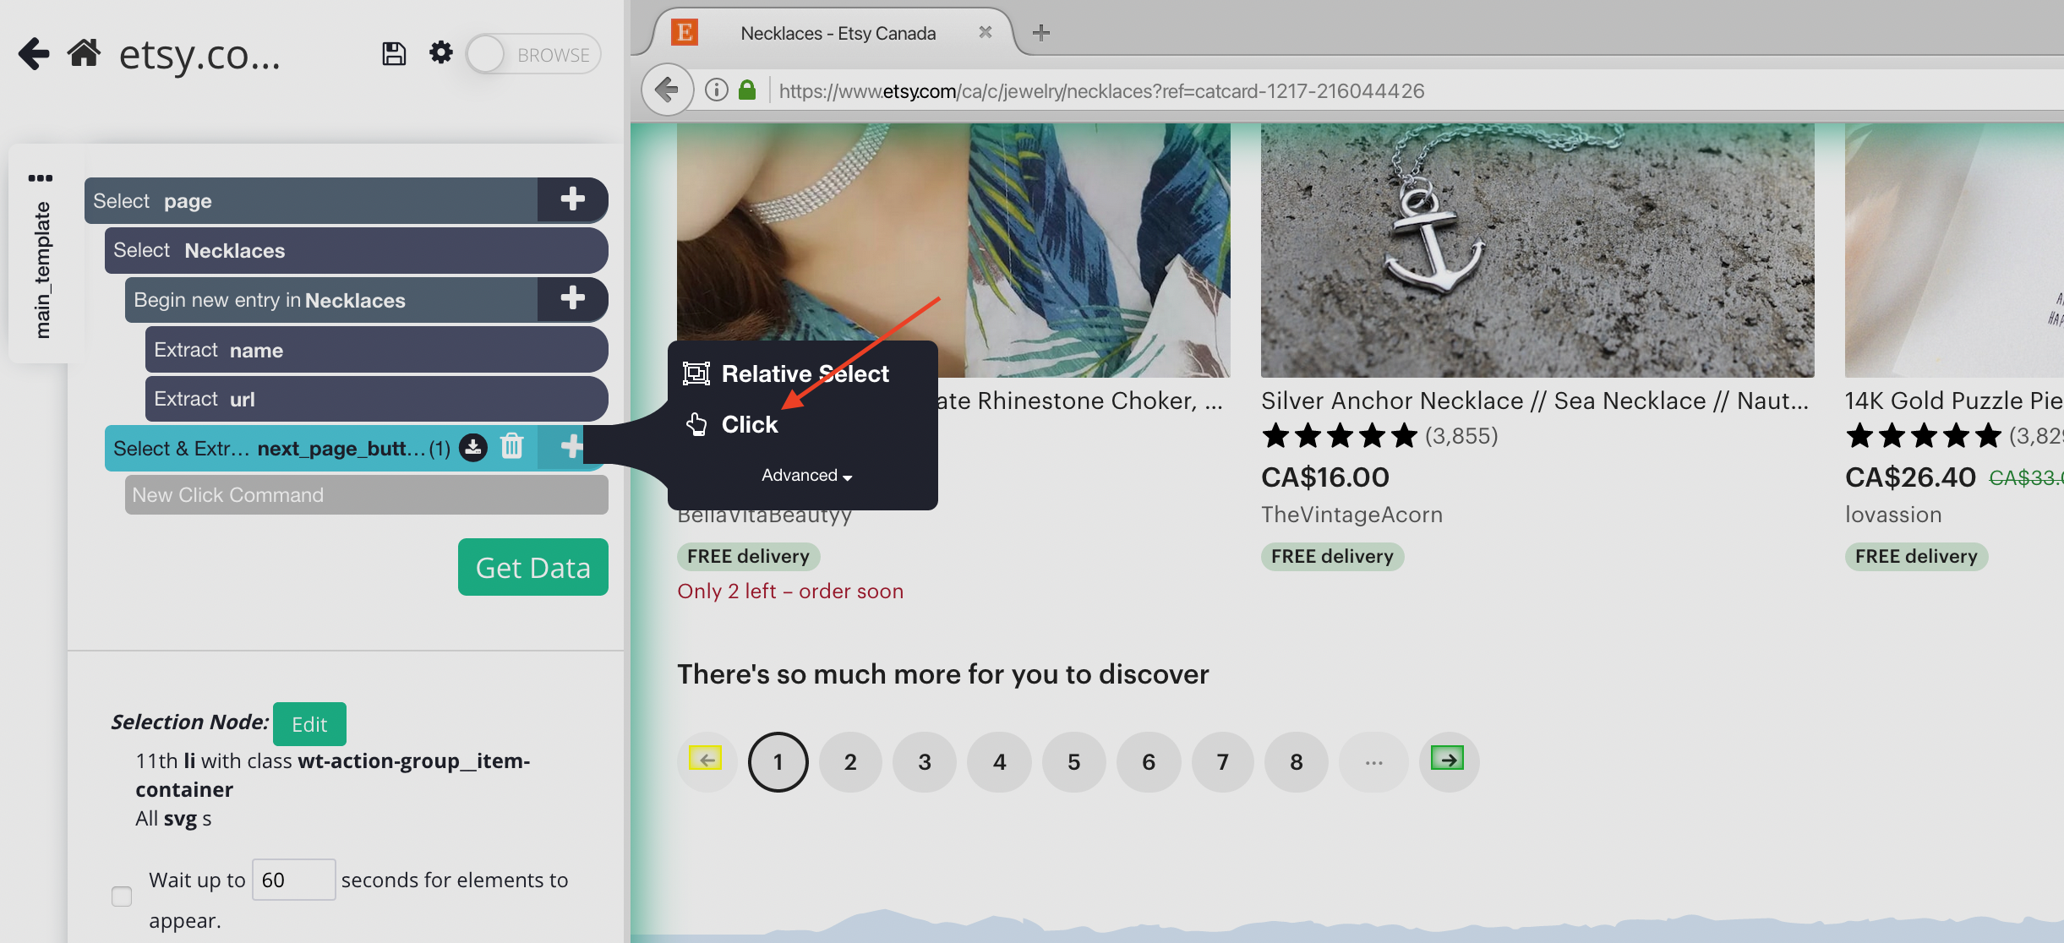Click the Etsy favicon in browser tab
2064x943 pixels.
(x=684, y=32)
